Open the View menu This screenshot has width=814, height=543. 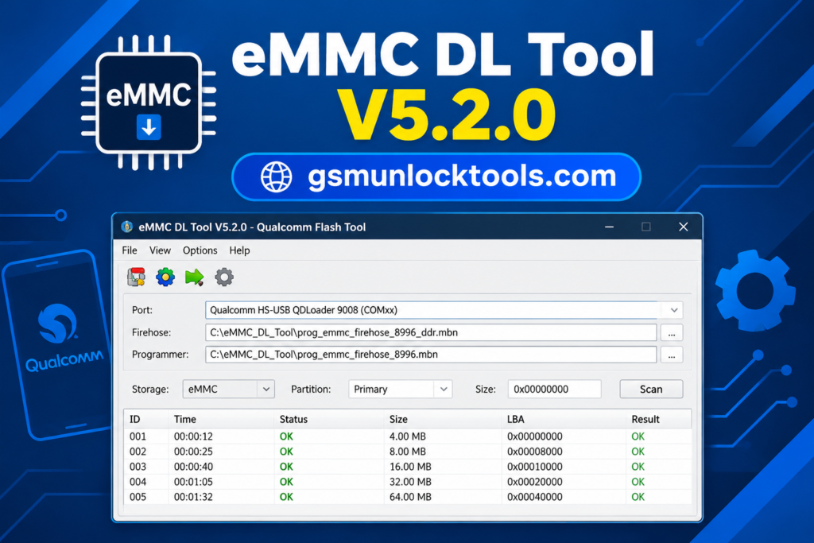[x=160, y=250]
